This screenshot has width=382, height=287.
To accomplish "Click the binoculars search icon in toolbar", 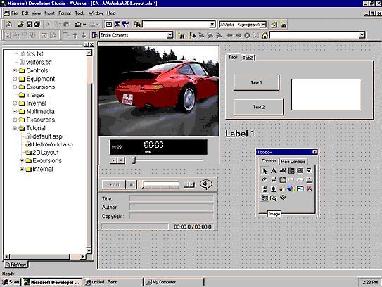I will point(137,25).
